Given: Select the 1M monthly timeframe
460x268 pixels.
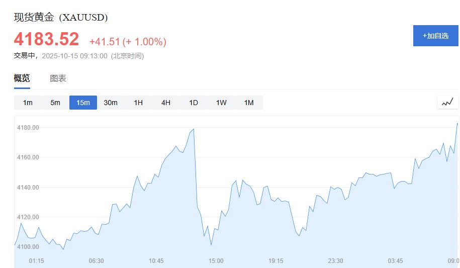Looking at the screenshot, I should click(x=249, y=103).
